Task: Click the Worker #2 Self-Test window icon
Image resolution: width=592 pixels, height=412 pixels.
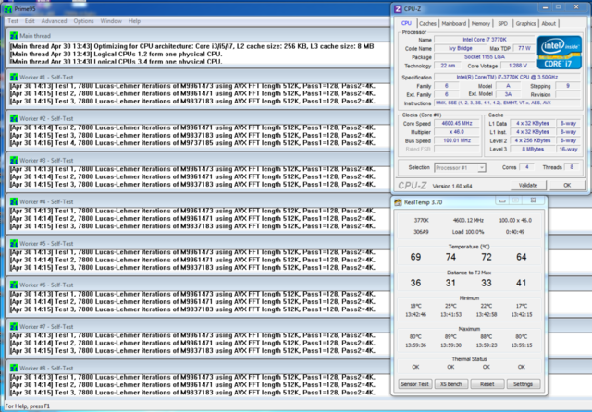Action: click(x=14, y=119)
